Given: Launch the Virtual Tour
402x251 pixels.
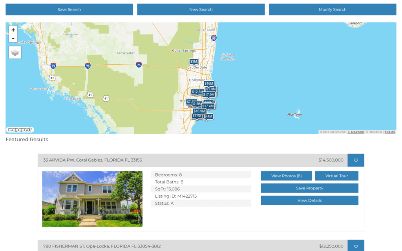Looking at the screenshot, I should pos(336,176).
